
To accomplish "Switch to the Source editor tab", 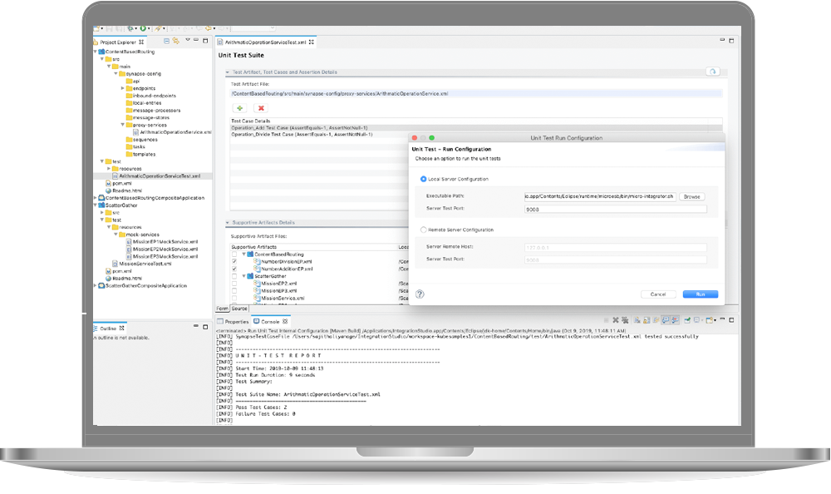I will (239, 309).
